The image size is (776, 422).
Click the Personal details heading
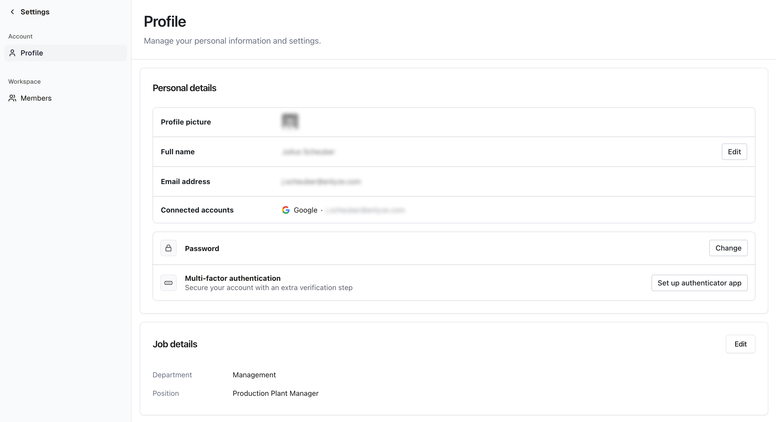(184, 88)
